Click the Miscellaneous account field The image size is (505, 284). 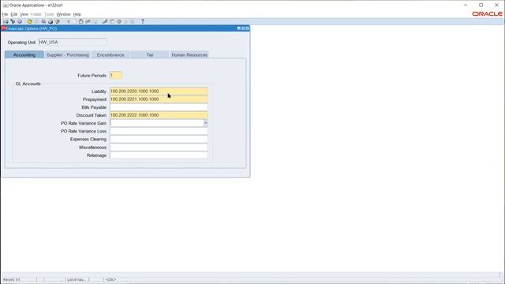click(159, 148)
